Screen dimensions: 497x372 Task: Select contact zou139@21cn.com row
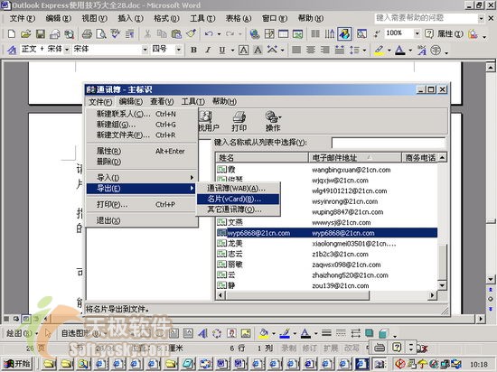(327, 285)
